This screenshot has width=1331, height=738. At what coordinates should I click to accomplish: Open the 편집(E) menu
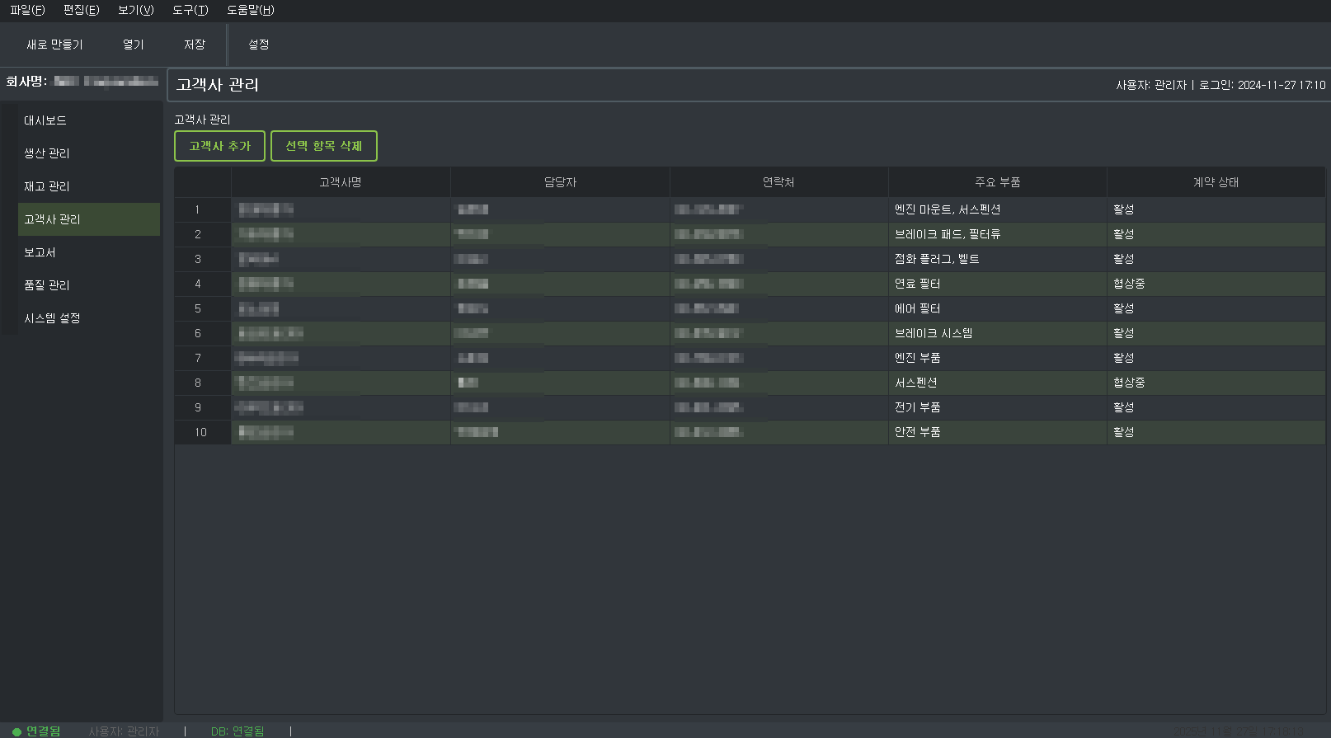pyautogui.click(x=81, y=10)
